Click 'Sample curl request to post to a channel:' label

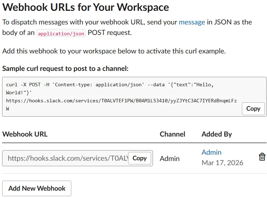(x=65, y=69)
